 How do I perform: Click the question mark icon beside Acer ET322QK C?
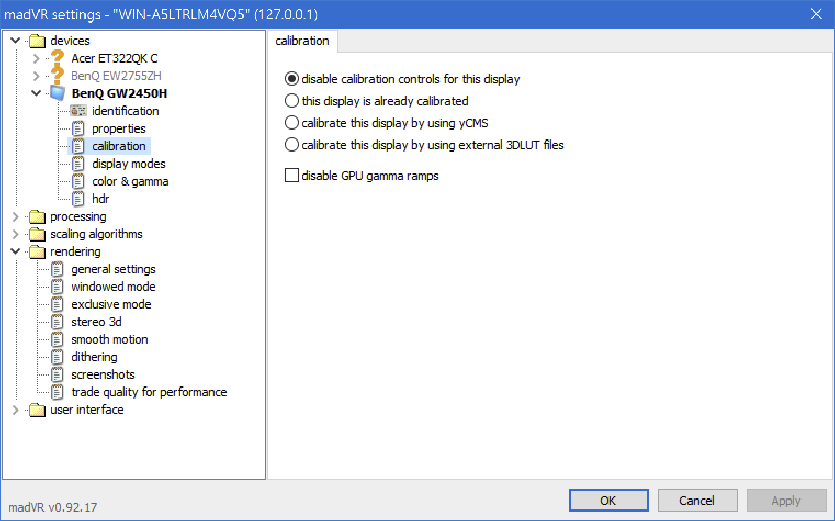tap(58, 58)
